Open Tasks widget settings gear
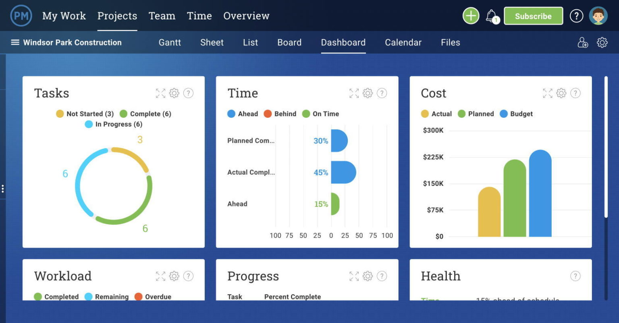Viewport: 619px width, 323px height. coord(174,93)
